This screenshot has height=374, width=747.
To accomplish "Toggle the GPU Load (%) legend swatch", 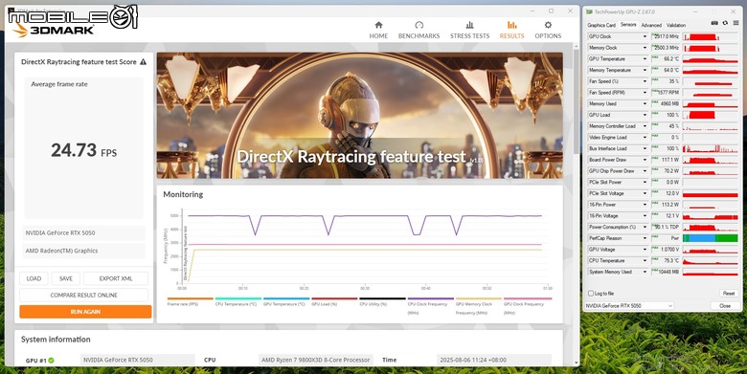I will coord(334,298).
